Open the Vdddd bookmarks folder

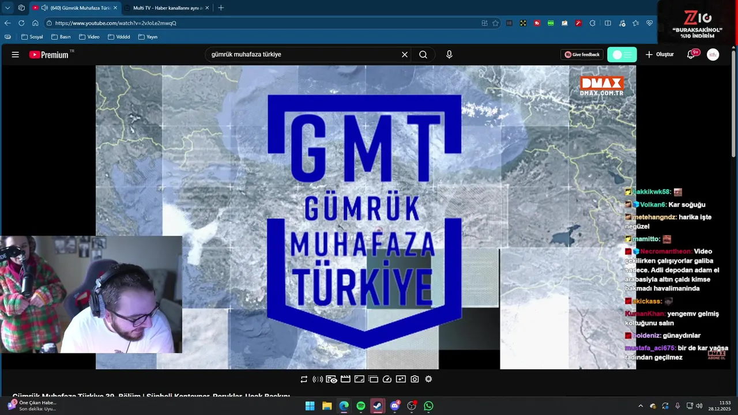[118, 37]
